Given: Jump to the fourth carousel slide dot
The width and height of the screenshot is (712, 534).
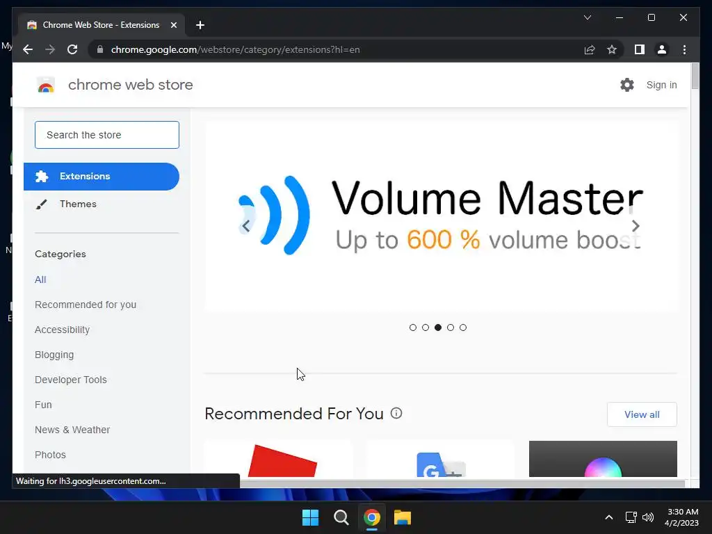Looking at the screenshot, I should tap(451, 327).
